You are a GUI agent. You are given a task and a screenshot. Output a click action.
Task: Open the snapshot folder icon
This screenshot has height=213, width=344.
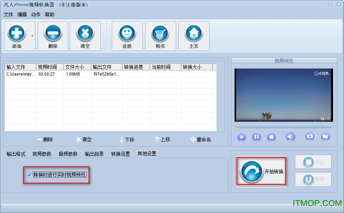point(325,137)
